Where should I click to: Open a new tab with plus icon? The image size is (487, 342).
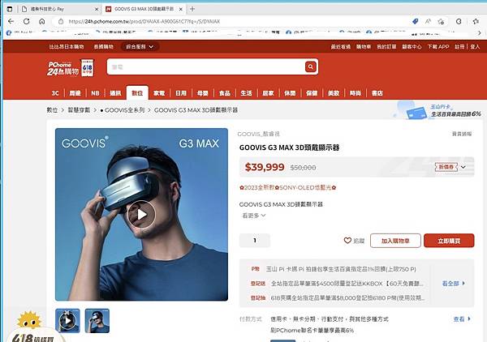click(x=192, y=9)
